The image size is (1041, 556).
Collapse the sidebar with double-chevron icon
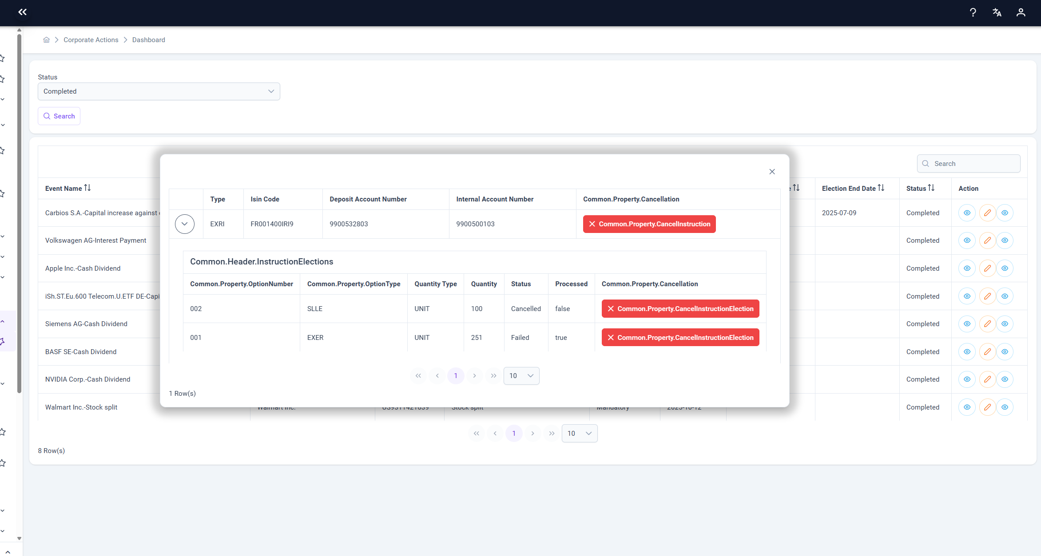(x=22, y=12)
